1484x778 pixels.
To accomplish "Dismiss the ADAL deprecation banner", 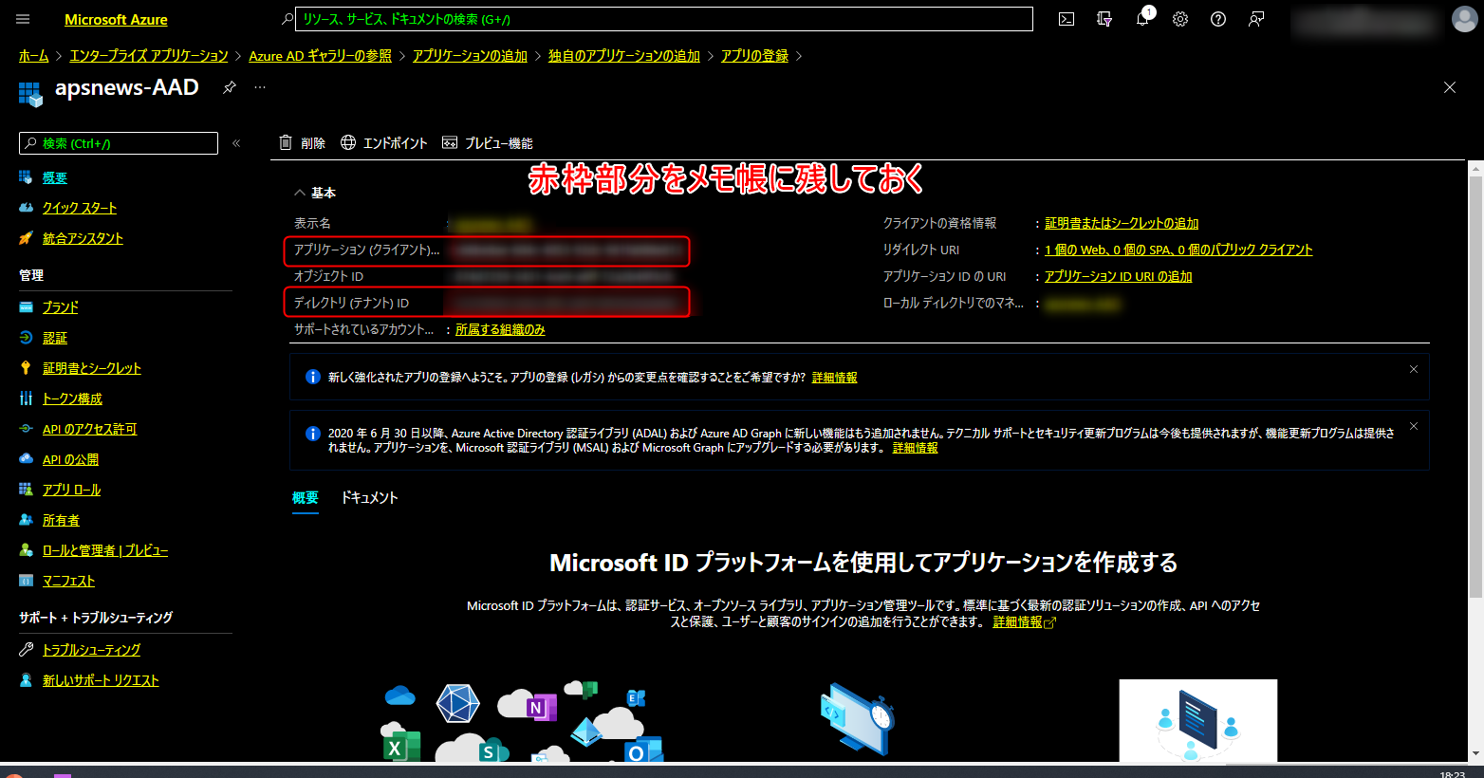I will click(1414, 426).
